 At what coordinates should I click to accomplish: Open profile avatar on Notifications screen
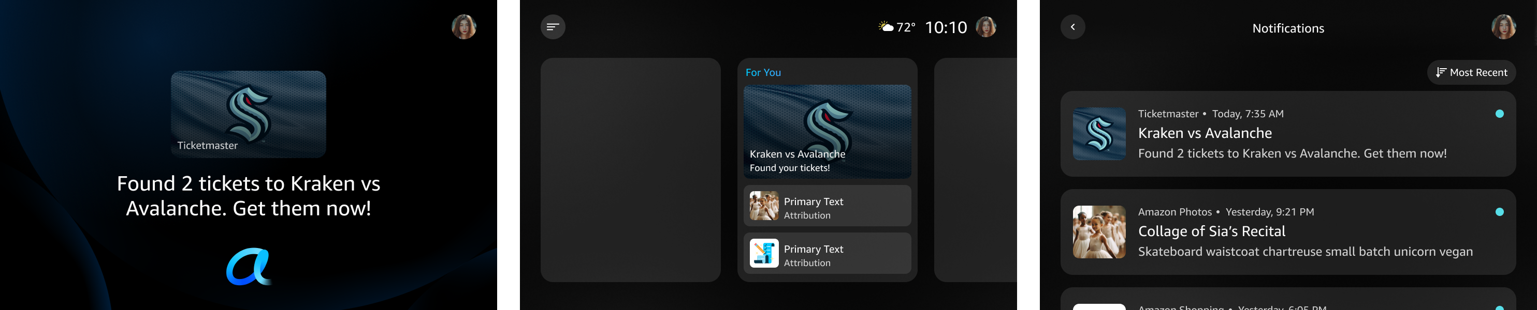(x=1503, y=27)
